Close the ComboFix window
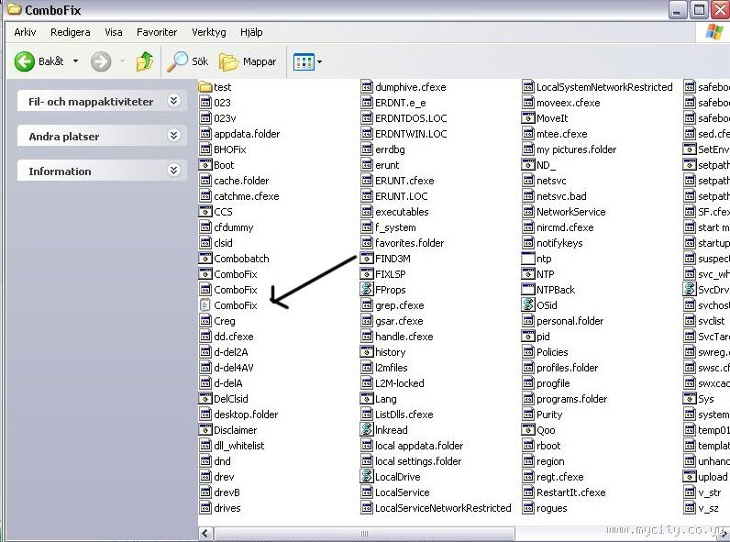The image size is (730, 542). [x=720, y=10]
